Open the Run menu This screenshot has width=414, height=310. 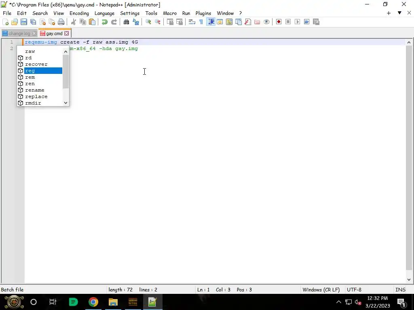click(186, 13)
